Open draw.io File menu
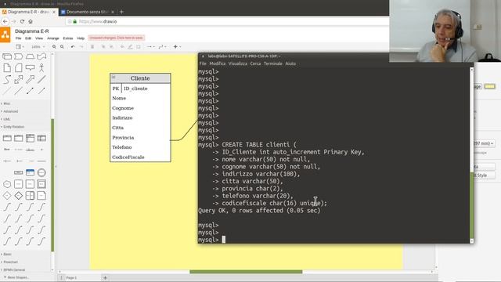This screenshot has height=282, width=501. [18, 38]
